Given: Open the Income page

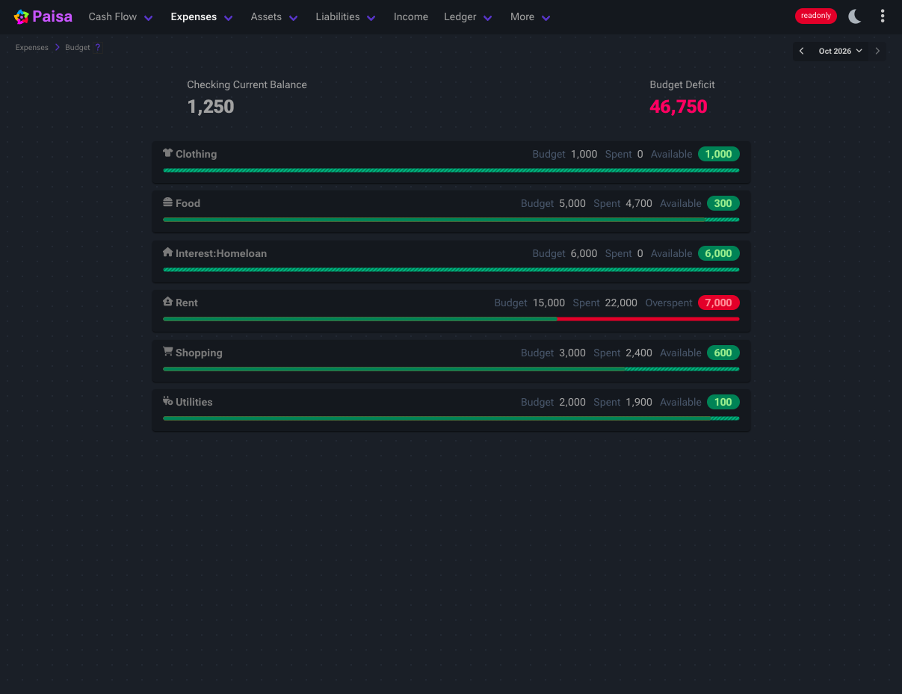Looking at the screenshot, I should [x=411, y=16].
